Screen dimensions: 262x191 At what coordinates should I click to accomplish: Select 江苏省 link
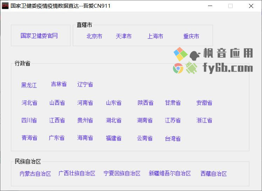coord(173,120)
